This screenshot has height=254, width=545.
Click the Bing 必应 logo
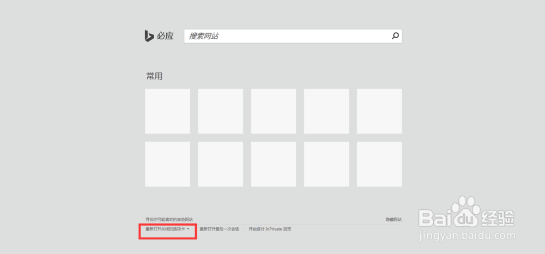159,36
